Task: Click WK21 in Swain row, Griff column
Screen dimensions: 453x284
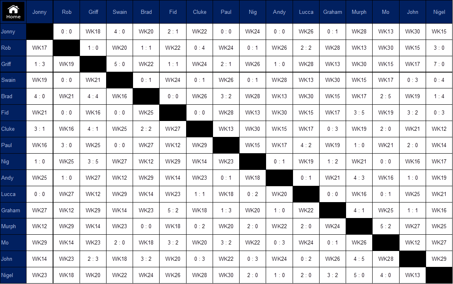Action: [x=93, y=80]
